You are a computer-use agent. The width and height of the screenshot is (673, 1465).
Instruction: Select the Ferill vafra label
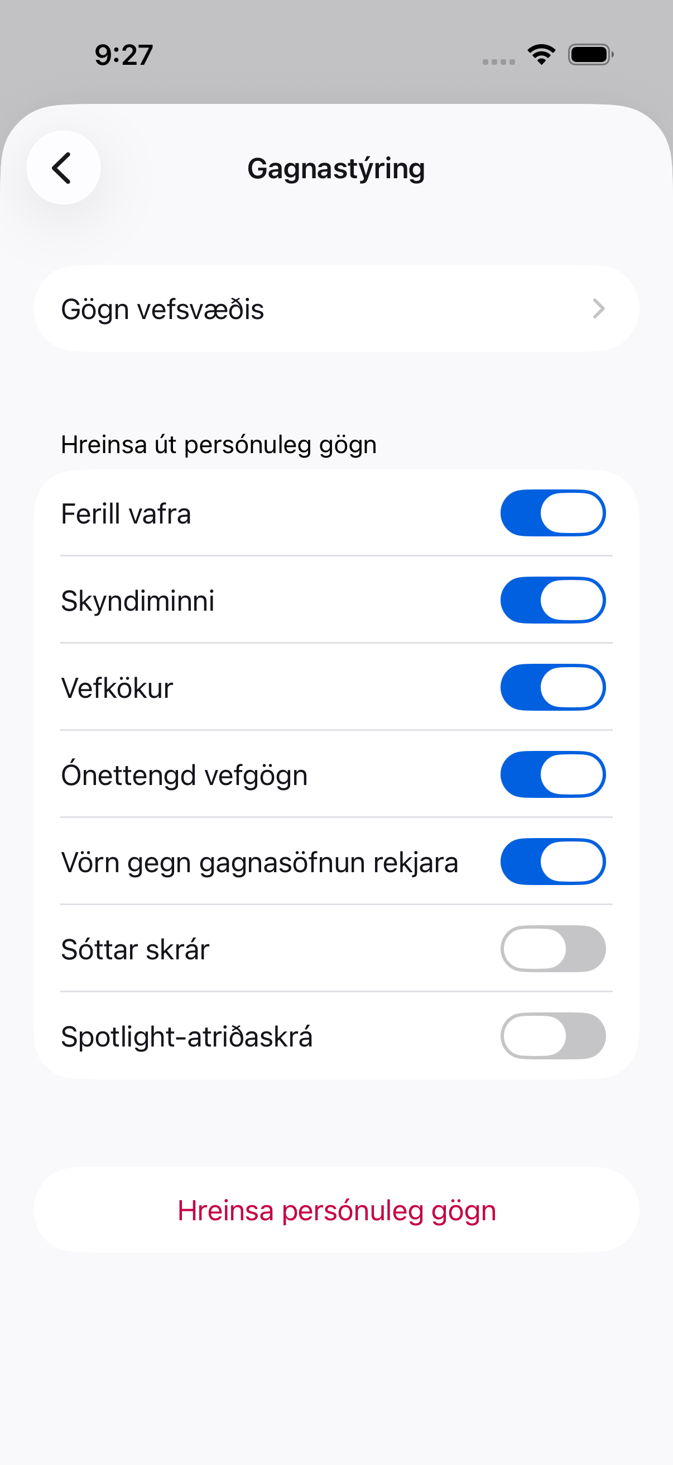pyautogui.click(x=126, y=513)
